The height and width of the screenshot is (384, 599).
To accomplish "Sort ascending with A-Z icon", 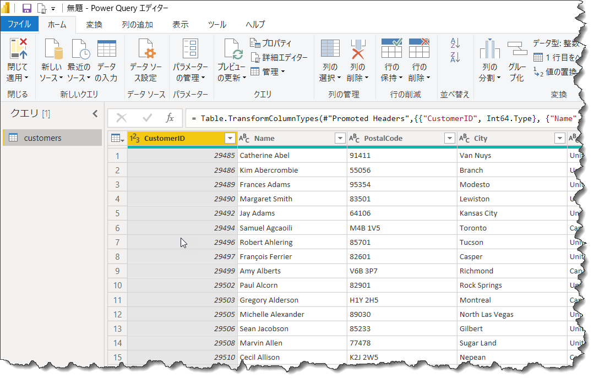I will (455, 43).
